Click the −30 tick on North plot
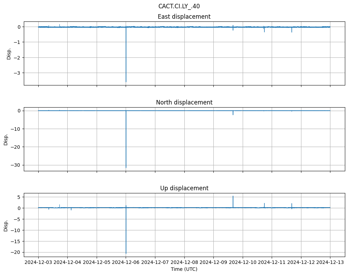Viewport: 348px width, 275px height. click(x=16, y=165)
